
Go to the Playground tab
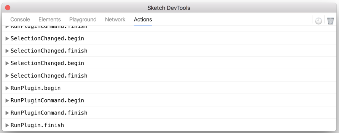83,19
